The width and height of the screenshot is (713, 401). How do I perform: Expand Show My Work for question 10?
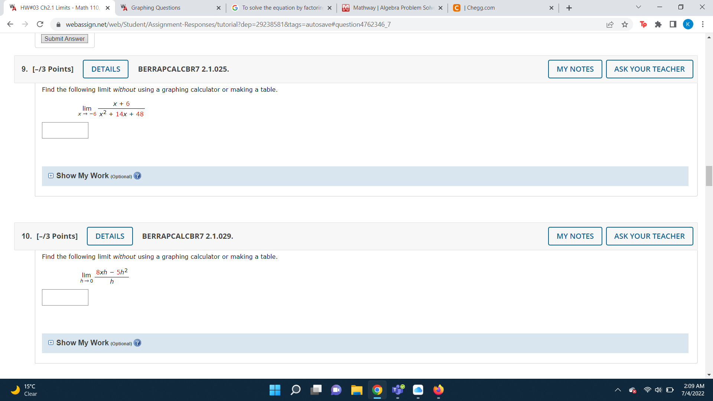[51, 343]
